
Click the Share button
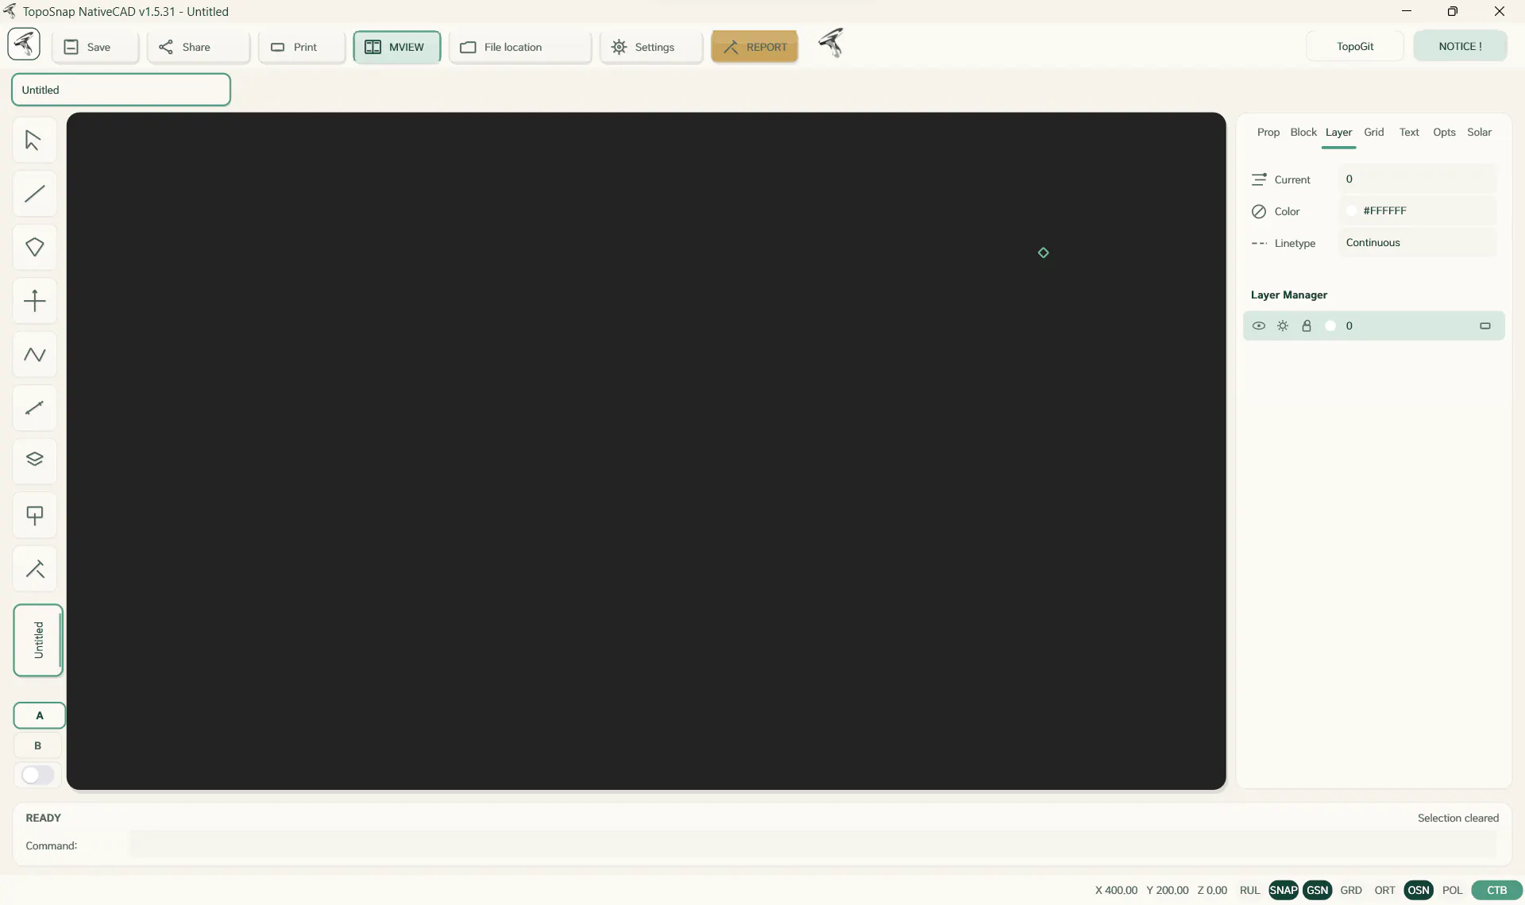199,47
